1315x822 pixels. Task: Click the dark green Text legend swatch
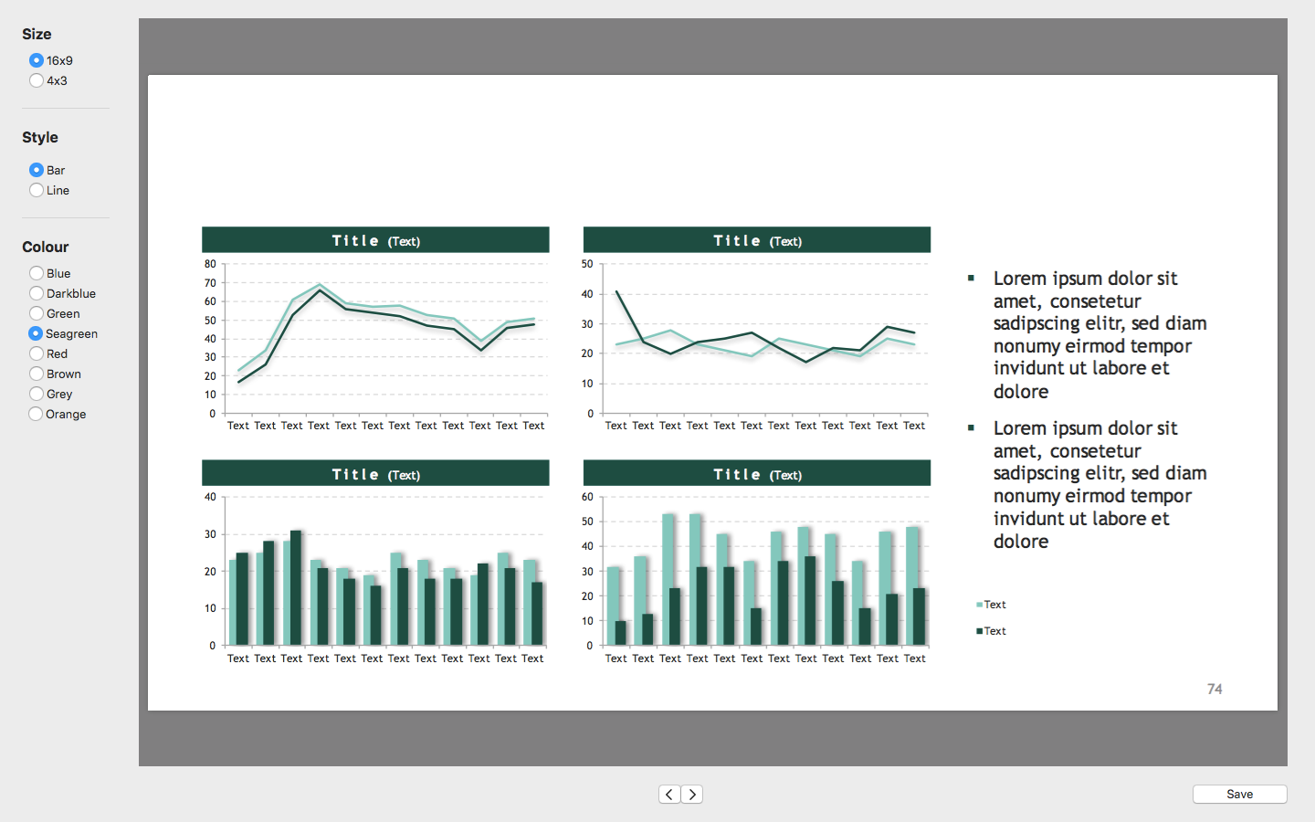pos(979,631)
